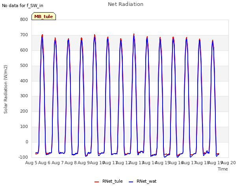Click the 700 y-axis tick label

coord(24,35)
